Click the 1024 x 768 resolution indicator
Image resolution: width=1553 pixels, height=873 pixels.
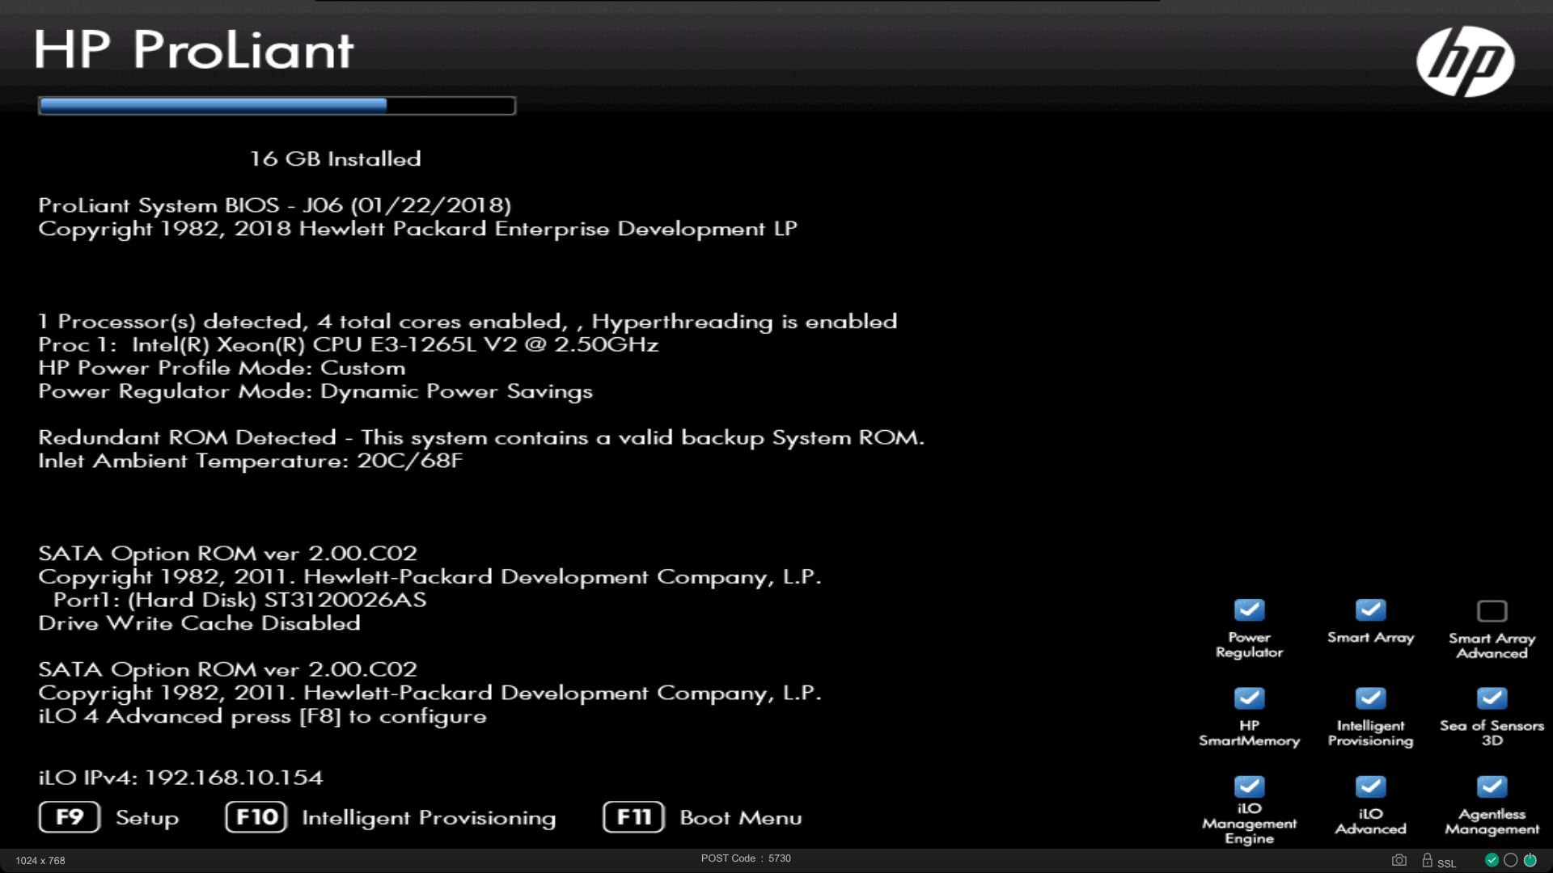[x=40, y=861]
